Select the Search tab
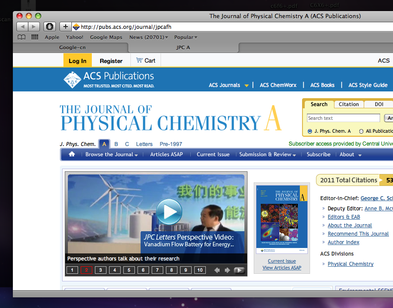 319,104
